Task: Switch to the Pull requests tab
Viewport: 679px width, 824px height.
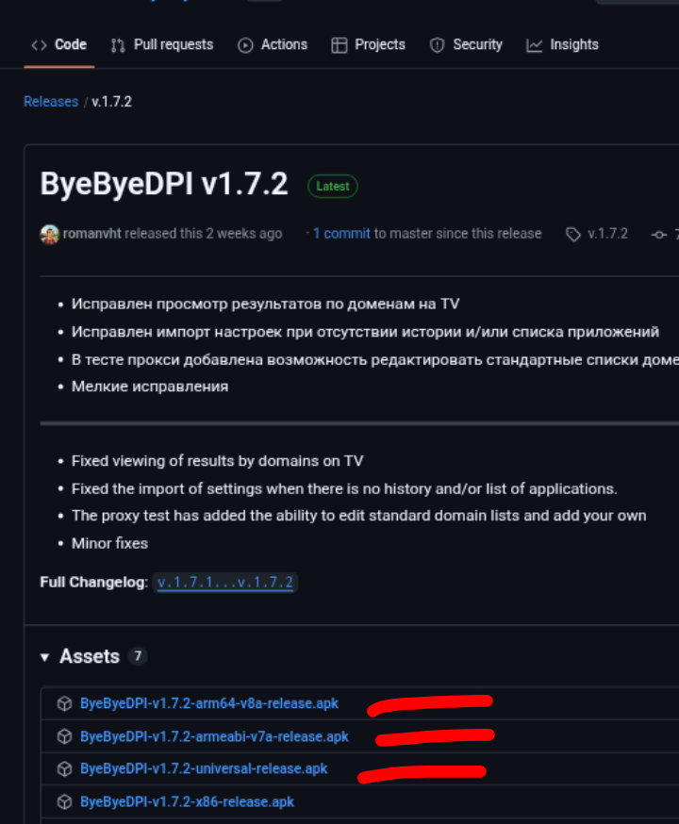Action: 161,44
